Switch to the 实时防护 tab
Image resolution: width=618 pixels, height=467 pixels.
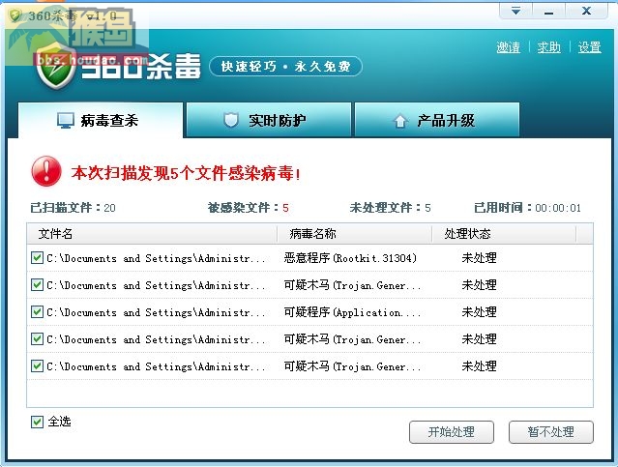pos(269,120)
